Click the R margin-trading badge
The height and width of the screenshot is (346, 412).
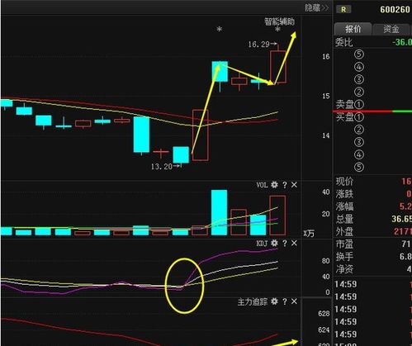[343, 10]
